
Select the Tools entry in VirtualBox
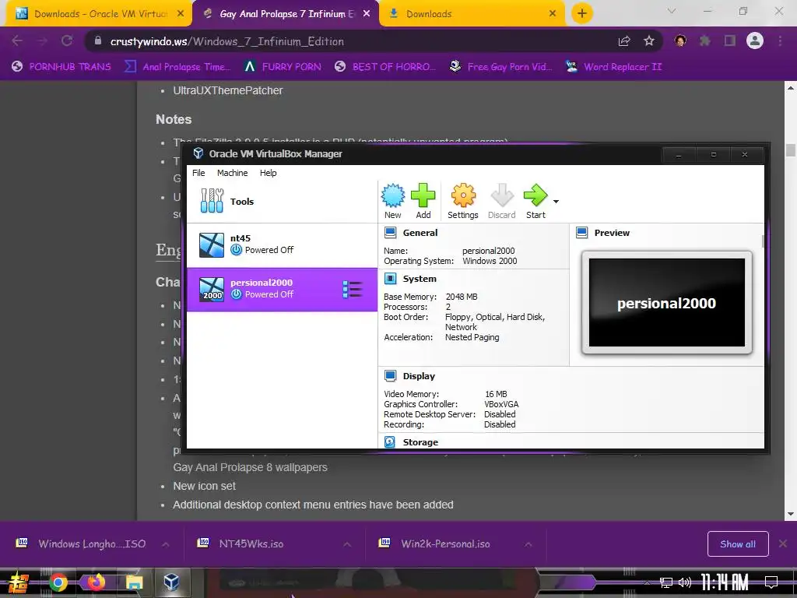point(282,202)
